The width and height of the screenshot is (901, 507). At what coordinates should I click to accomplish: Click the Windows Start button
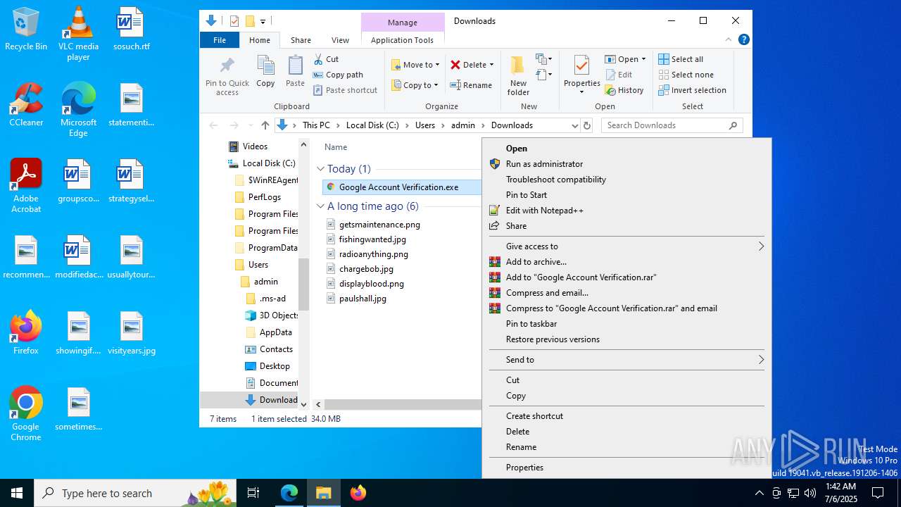(17, 493)
